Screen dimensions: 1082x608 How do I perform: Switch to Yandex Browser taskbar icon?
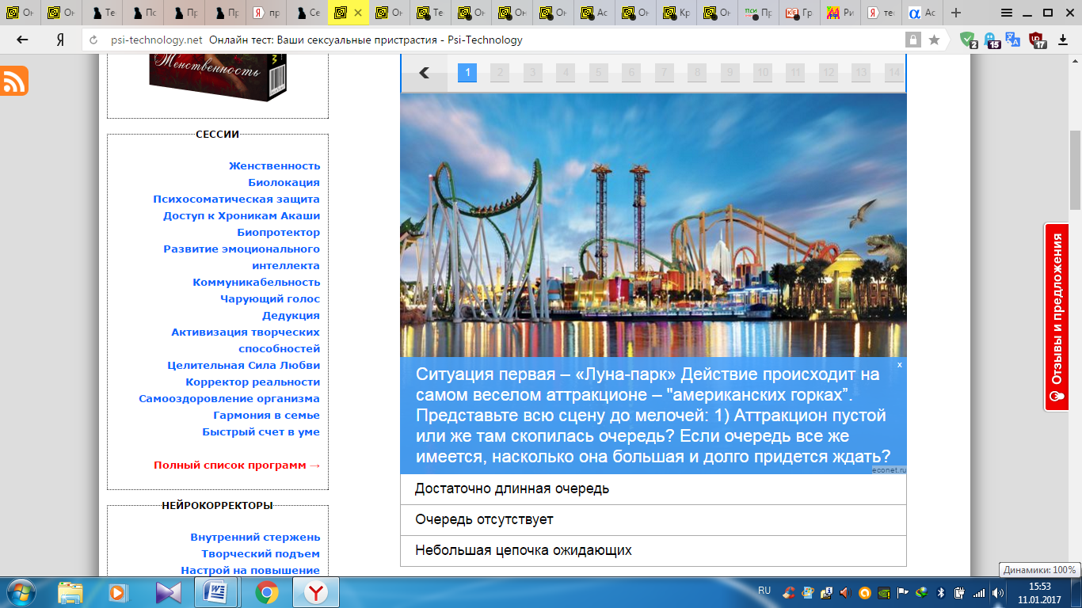(316, 592)
